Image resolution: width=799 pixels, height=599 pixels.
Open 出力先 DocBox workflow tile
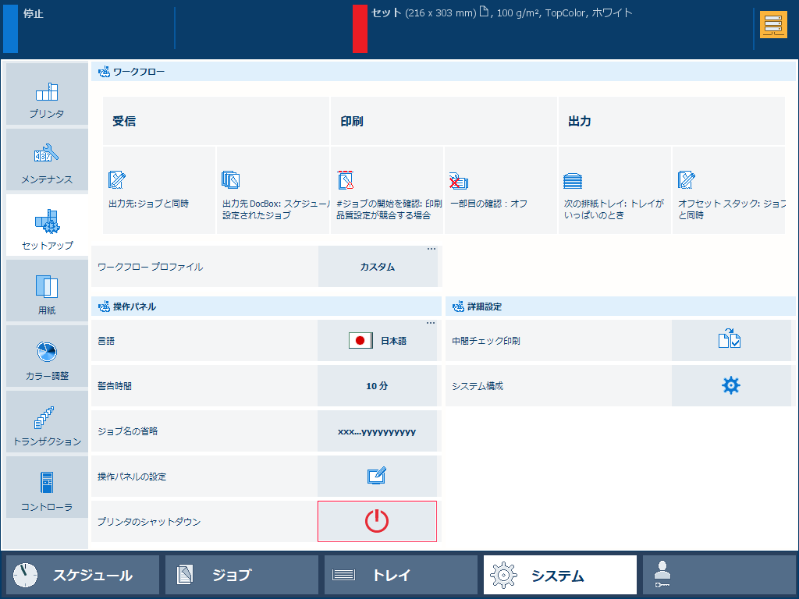273,190
